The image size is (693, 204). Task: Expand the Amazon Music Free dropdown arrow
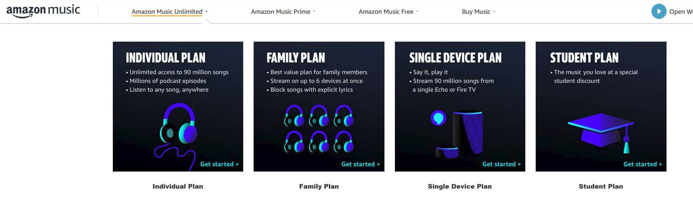(417, 12)
